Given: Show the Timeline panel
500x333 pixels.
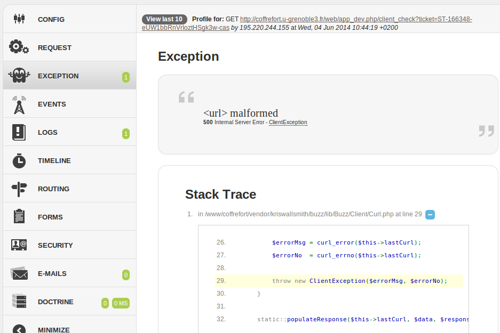Looking at the screenshot, I should pos(69,160).
